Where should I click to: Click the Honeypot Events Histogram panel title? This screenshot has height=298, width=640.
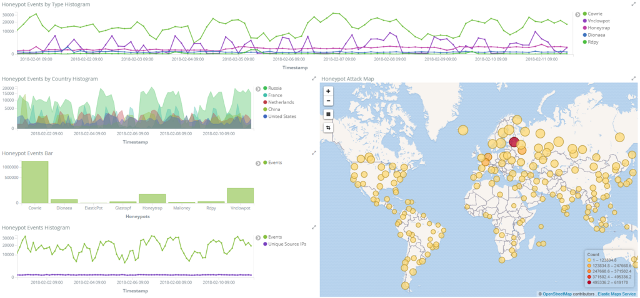[x=36, y=227]
